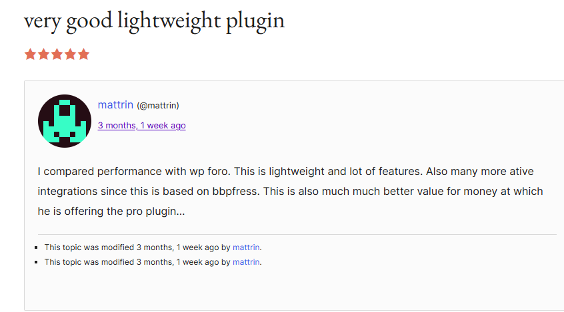Click the 'very good lightweight plugin' heading
This screenshot has height=312, width=564.
(x=154, y=21)
